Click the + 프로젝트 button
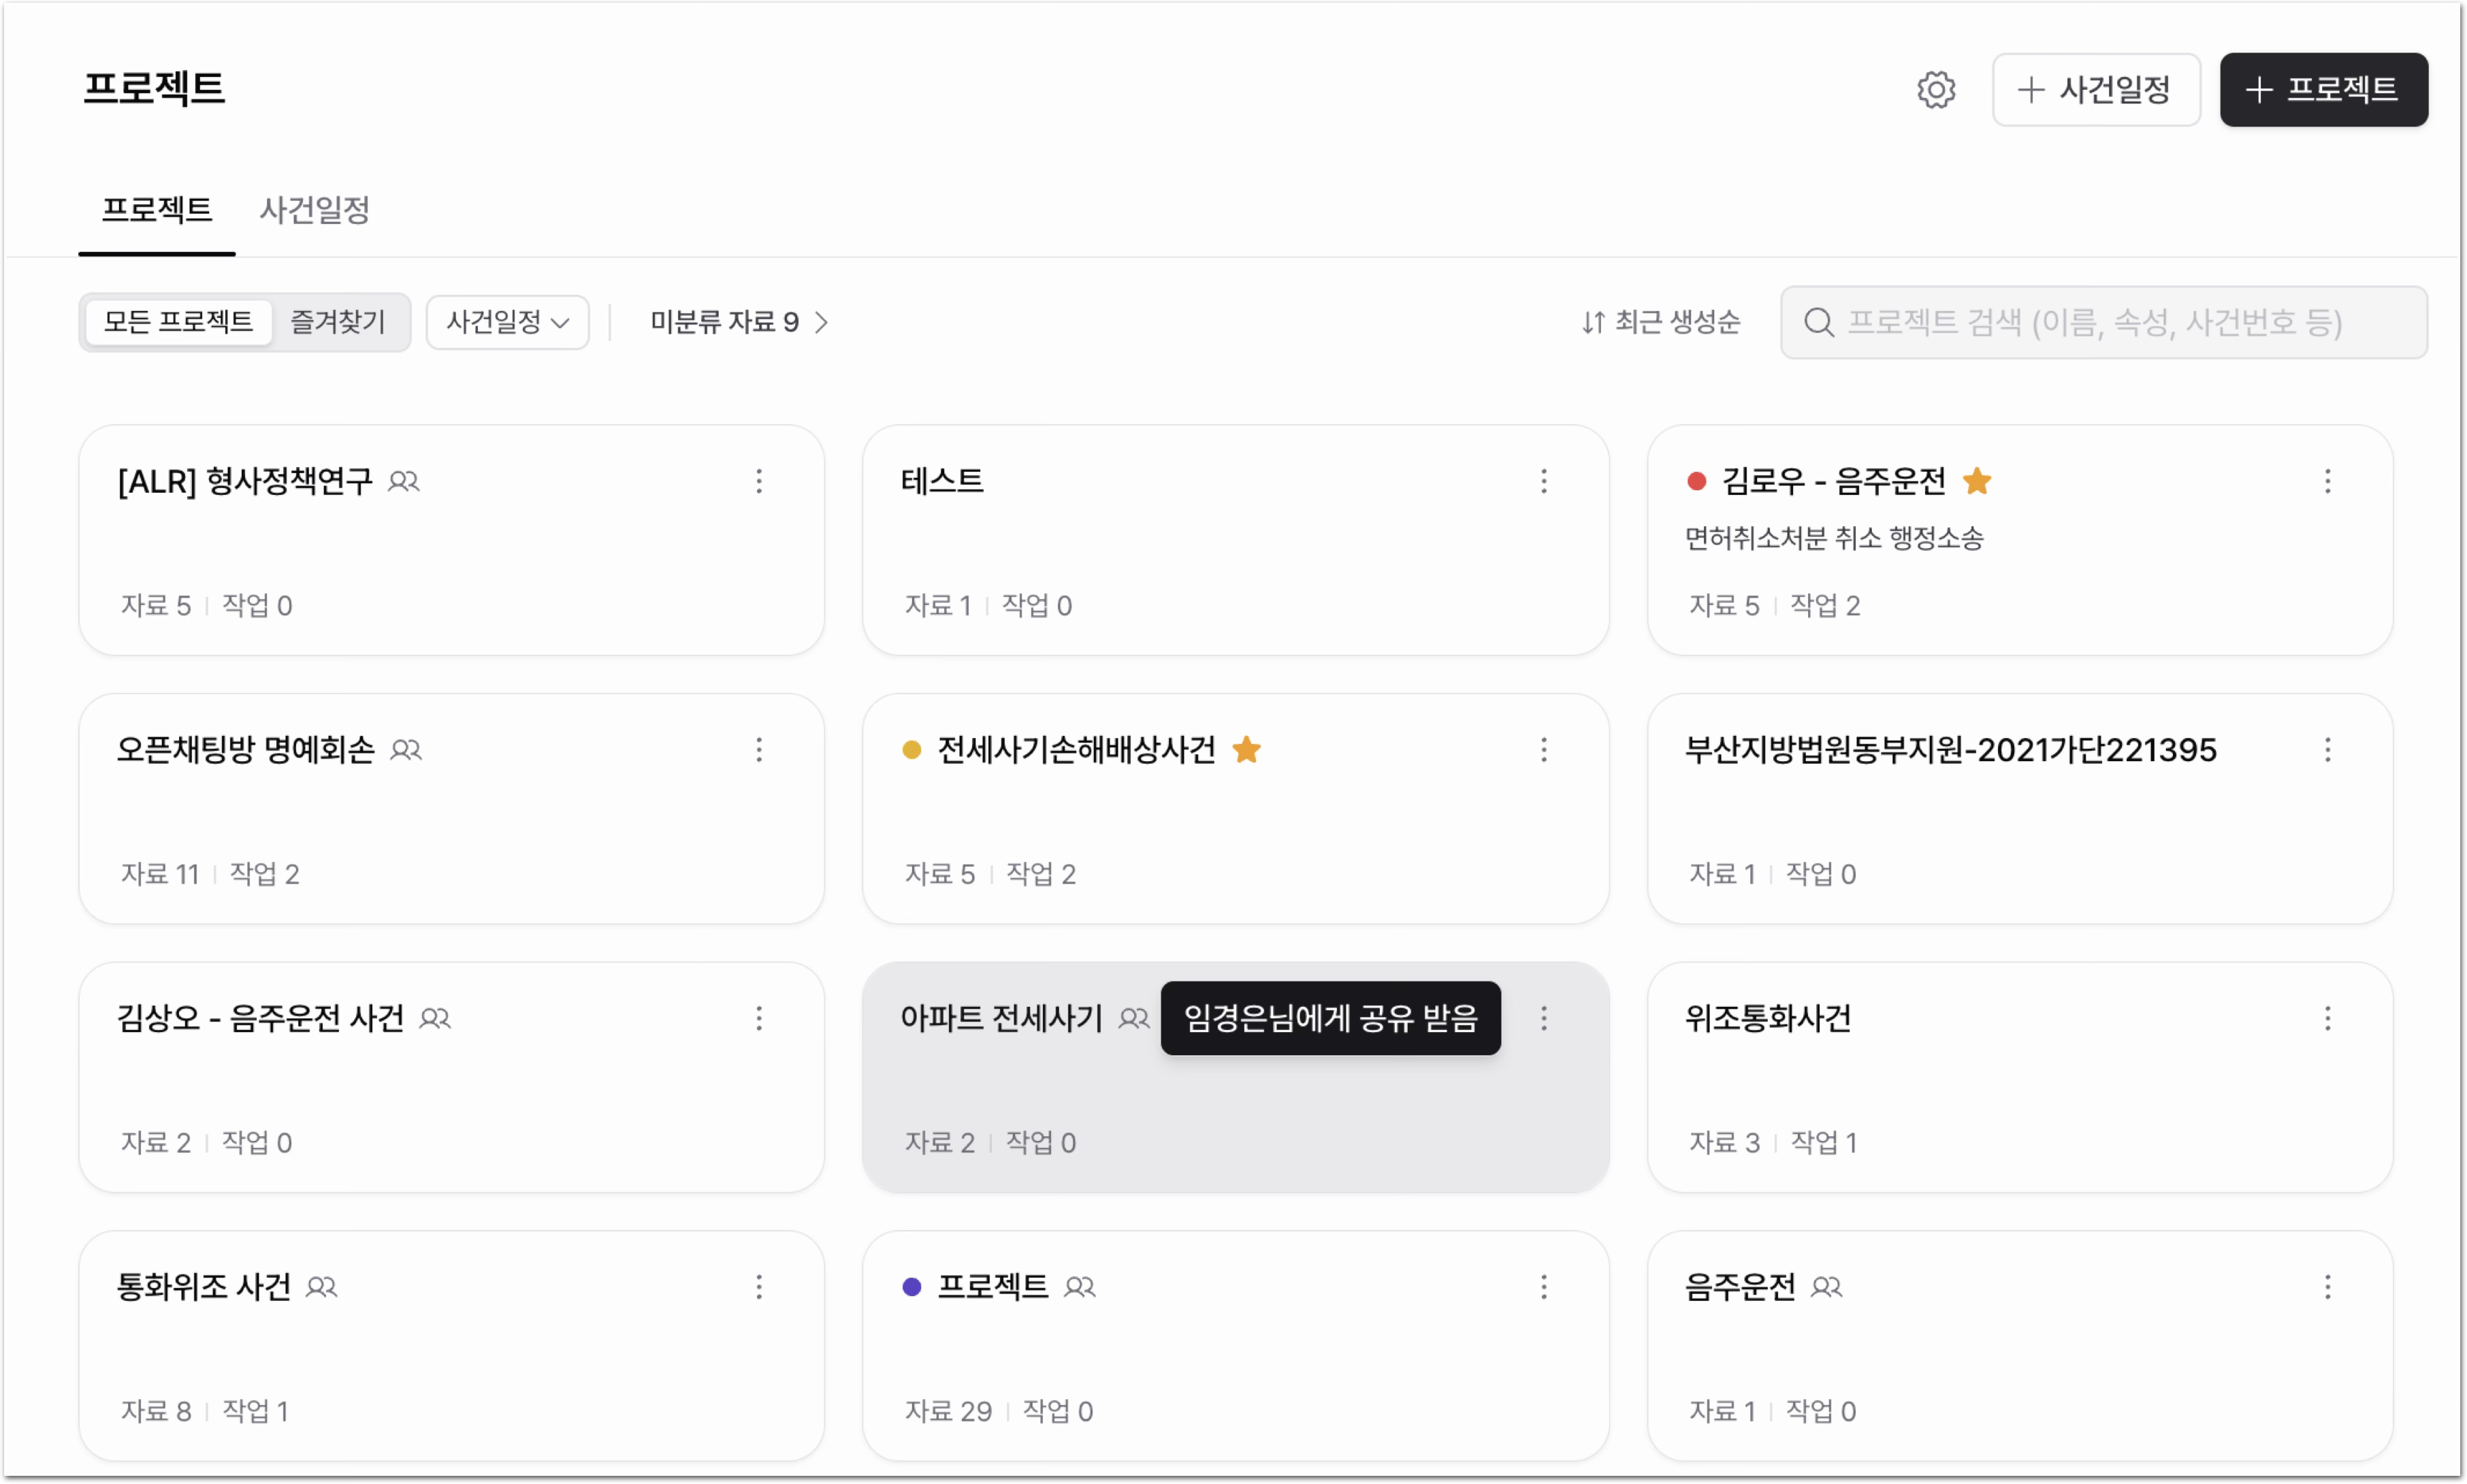Screen dimensions: 2467x1484 [2323, 90]
